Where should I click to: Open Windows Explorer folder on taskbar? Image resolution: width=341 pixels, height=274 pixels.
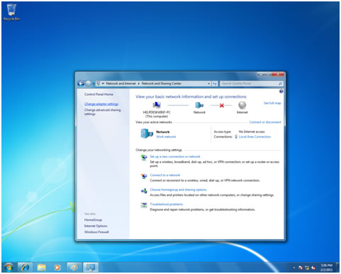[x=42, y=268]
